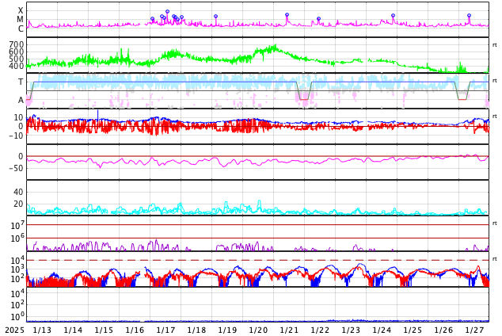Select the 1/15 date label
This screenshot has height=336, width=502.
(x=104, y=330)
